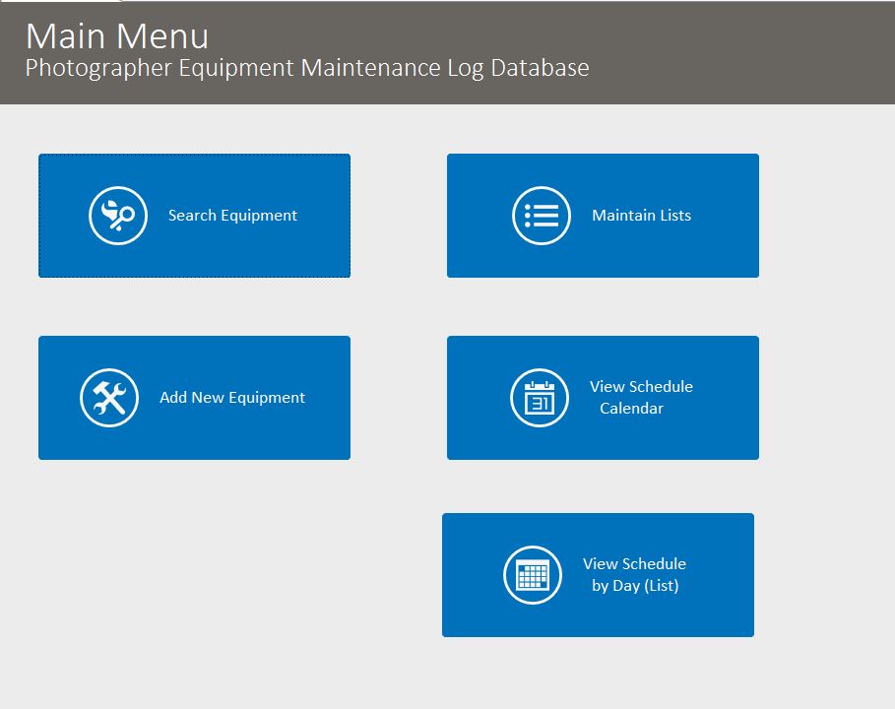
Task: Click the Main Menu heading
Action: [x=117, y=36]
